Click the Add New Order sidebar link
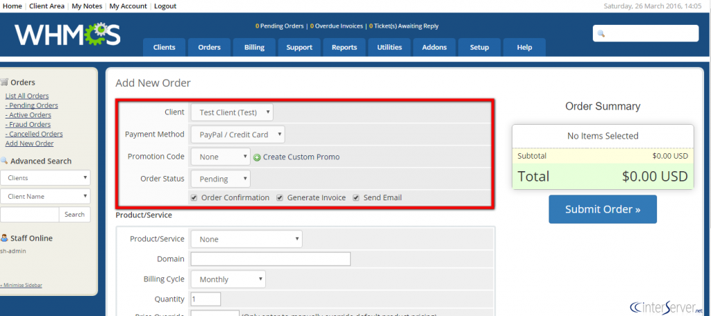711x316 pixels. point(29,143)
